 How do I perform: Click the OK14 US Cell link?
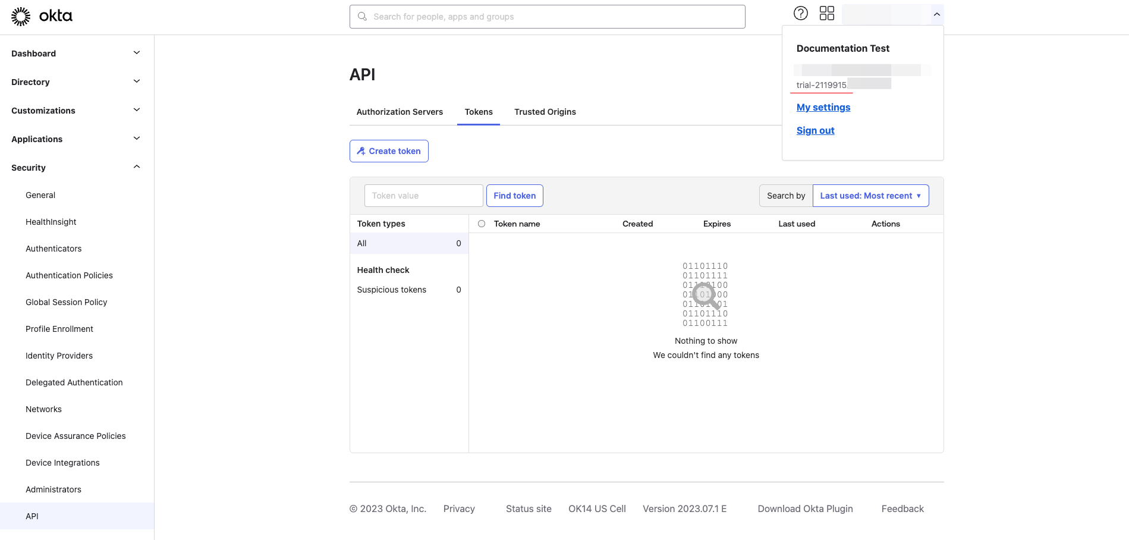click(597, 508)
